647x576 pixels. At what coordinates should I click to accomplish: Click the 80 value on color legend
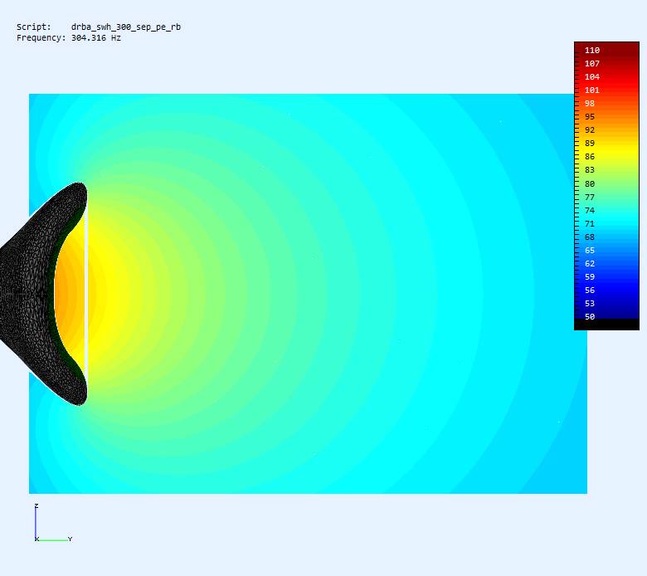590,183
